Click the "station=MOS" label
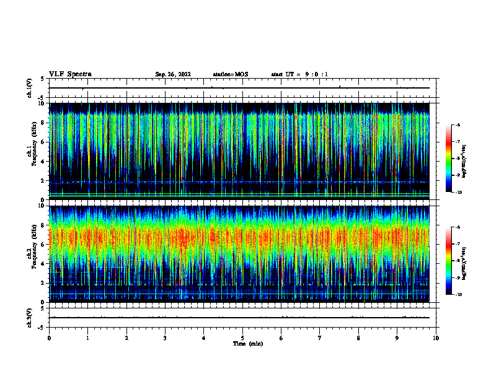This screenshot has height=379, width=491. (231, 74)
